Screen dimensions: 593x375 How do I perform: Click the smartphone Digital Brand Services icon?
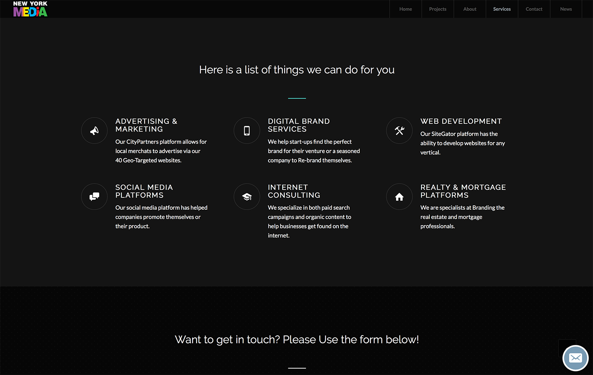[x=247, y=131]
